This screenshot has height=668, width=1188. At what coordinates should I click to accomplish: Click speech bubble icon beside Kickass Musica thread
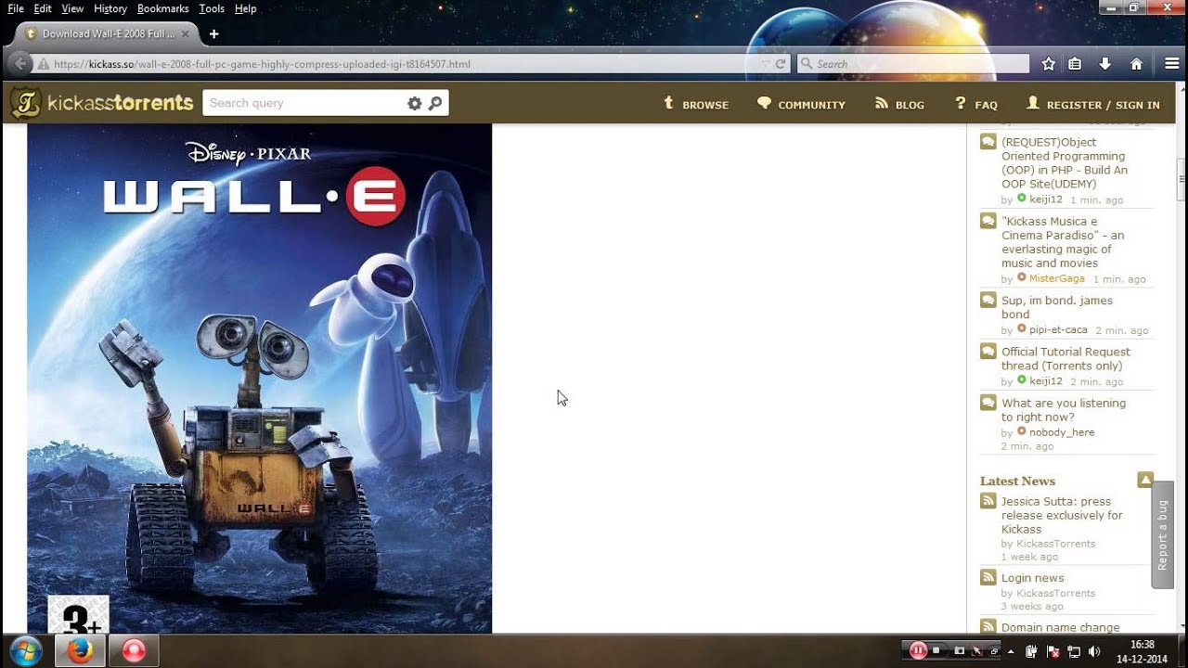click(988, 222)
